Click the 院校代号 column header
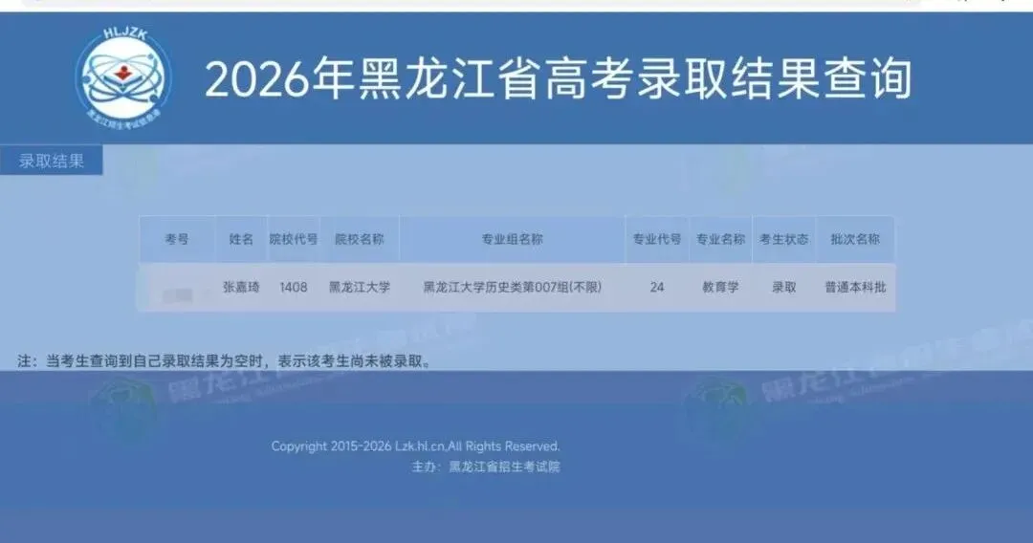Viewport: 1033px width, 543px height. (294, 239)
